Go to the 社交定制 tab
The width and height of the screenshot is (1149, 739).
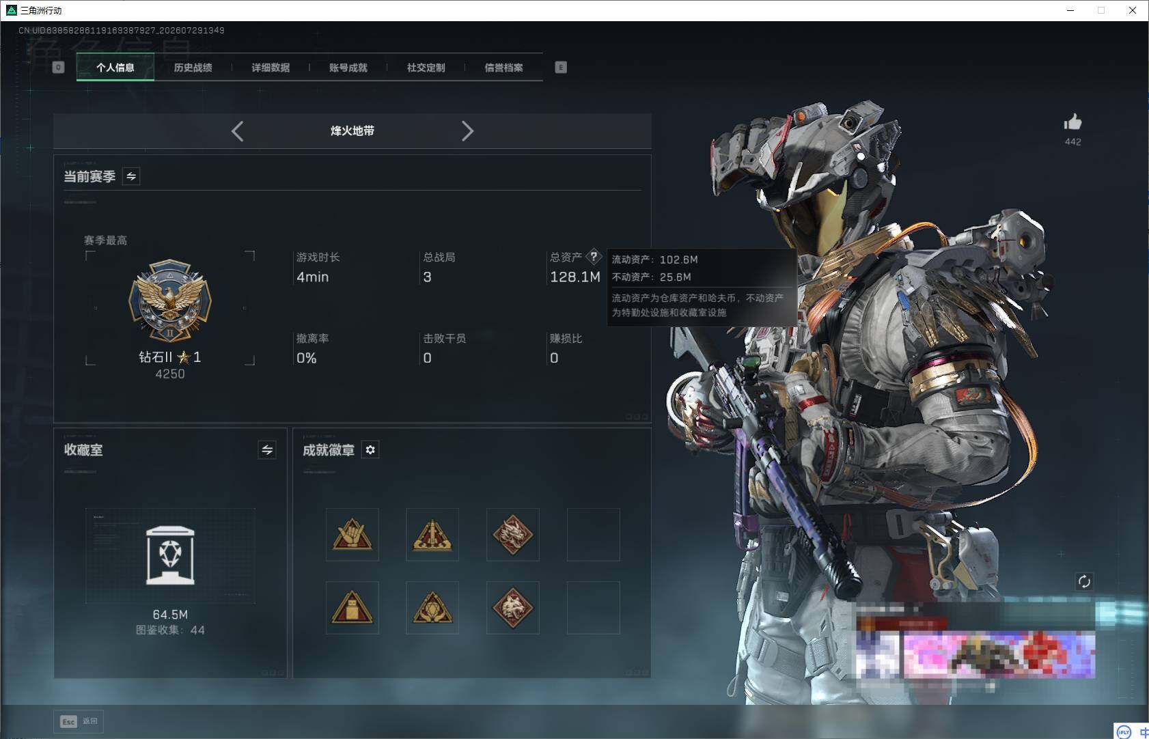(426, 68)
